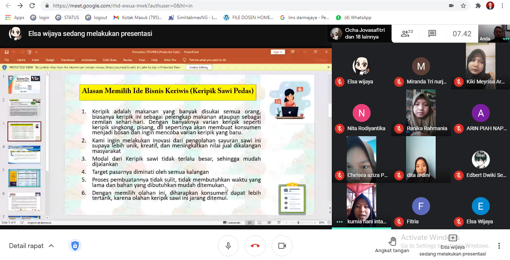
Task: Open the WhatsApp bookmark
Action: coord(353,18)
